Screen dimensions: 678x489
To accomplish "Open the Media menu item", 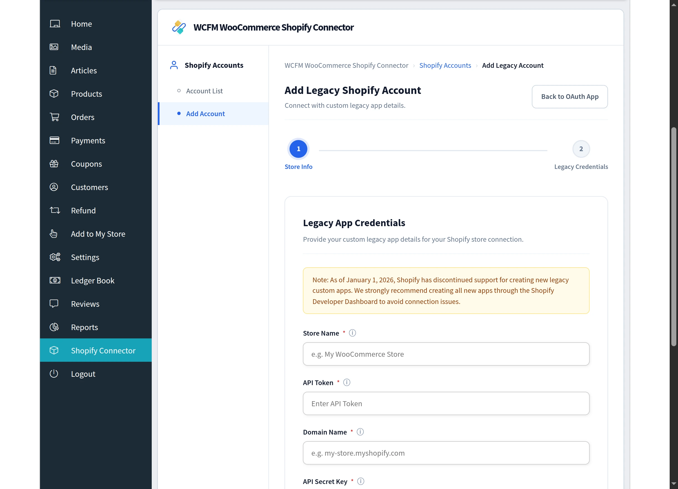I will (x=96, y=47).
